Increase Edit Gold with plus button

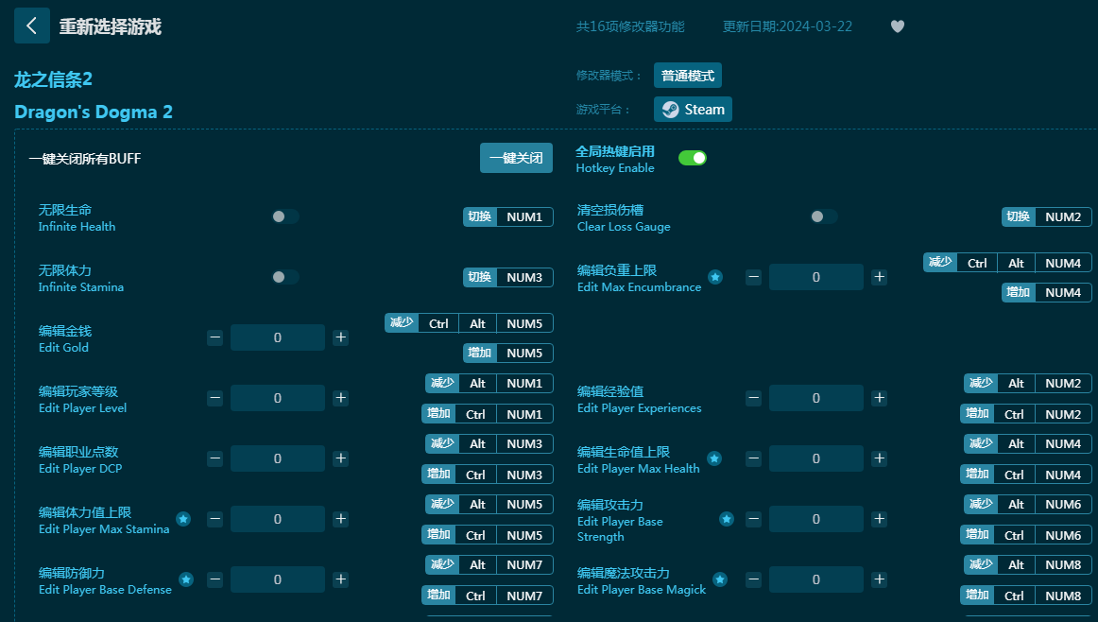[x=341, y=337]
